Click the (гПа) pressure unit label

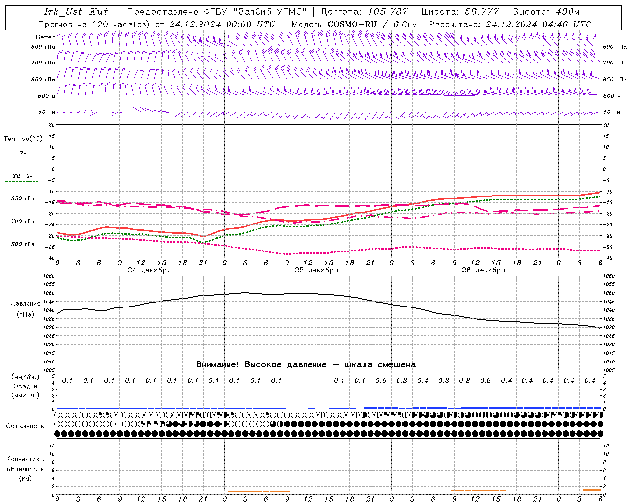pos(26,315)
